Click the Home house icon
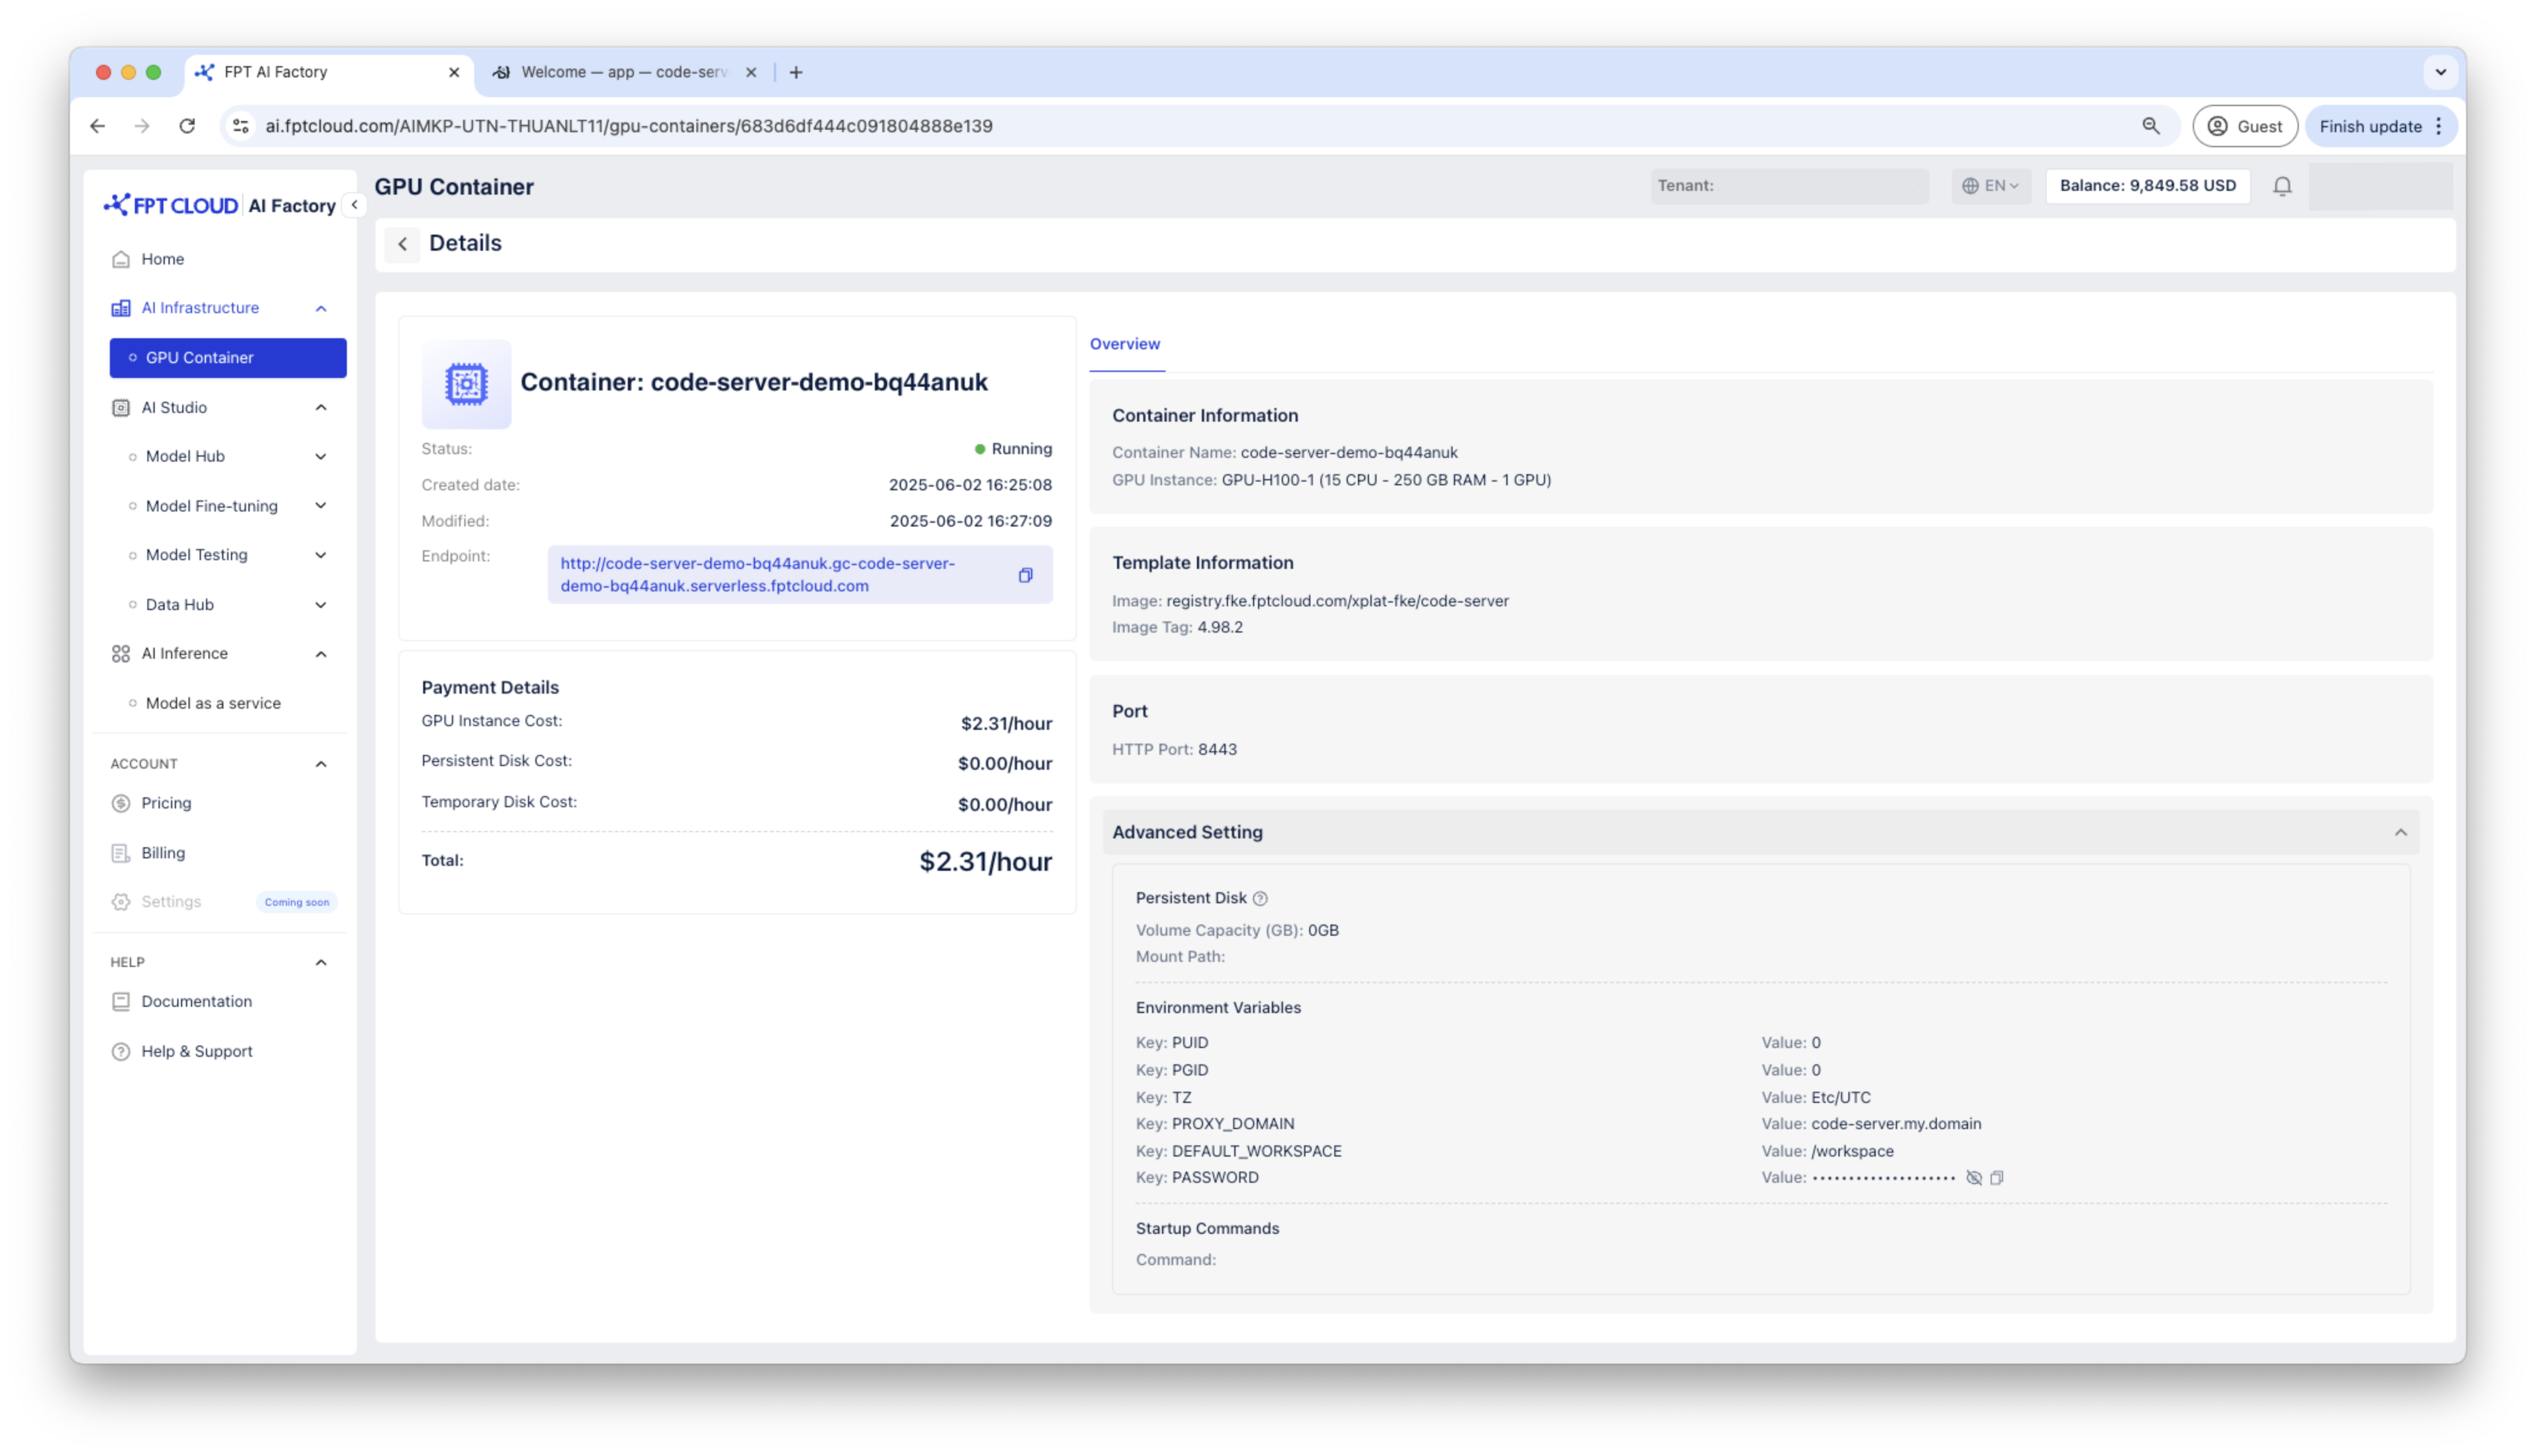The width and height of the screenshot is (2536, 1456). [121, 259]
